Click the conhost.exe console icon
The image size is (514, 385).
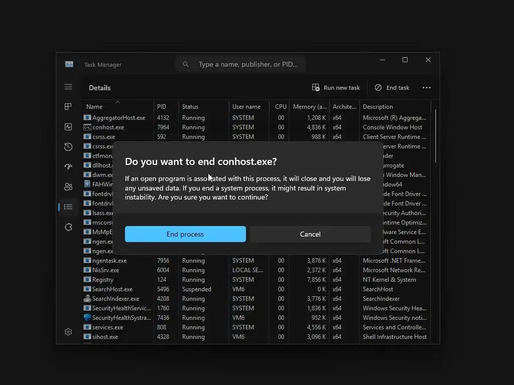(87, 127)
